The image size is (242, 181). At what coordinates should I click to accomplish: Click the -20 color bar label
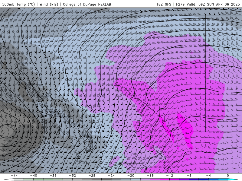131,176
